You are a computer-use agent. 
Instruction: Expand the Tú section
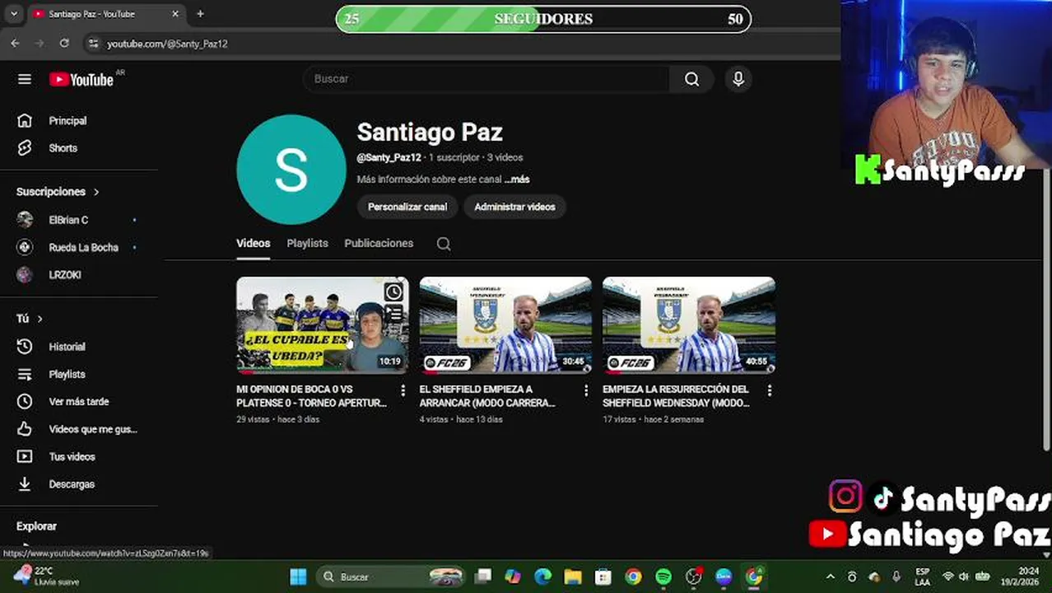30,319
